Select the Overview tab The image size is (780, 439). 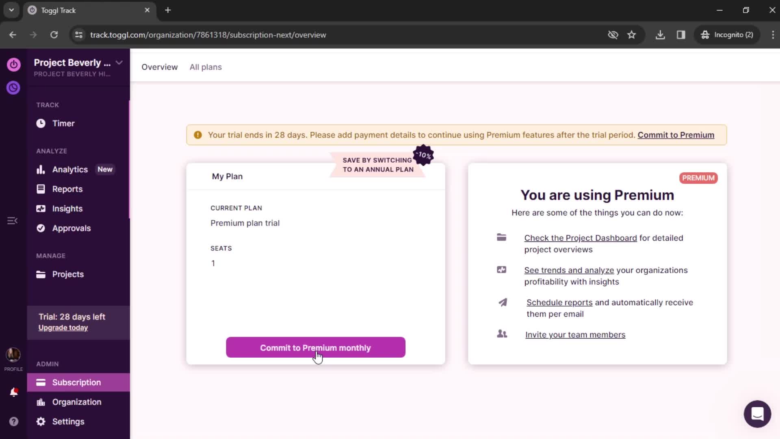(x=159, y=67)
